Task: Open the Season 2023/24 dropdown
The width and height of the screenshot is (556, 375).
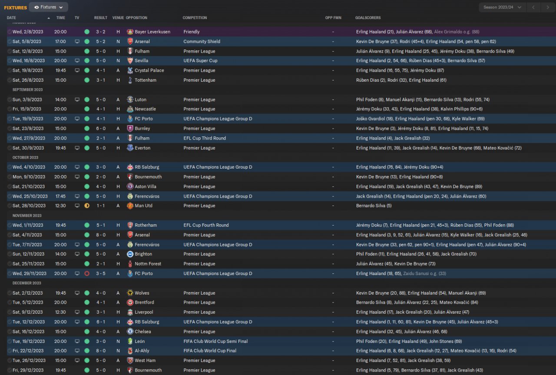Action: pyautogui.click(x=503, y=7)
